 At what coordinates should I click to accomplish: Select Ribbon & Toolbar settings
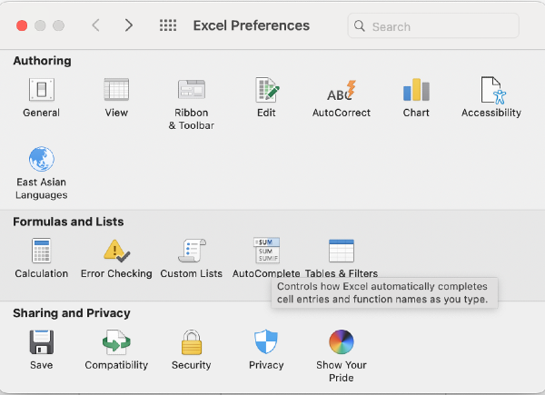pyautogui.click(x=191, y=91)
